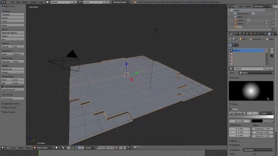Viewport: 278px width, 156px height.
Task: Toggle Lamp visibility eye in outliner
Action: click(x=266, y=23)
